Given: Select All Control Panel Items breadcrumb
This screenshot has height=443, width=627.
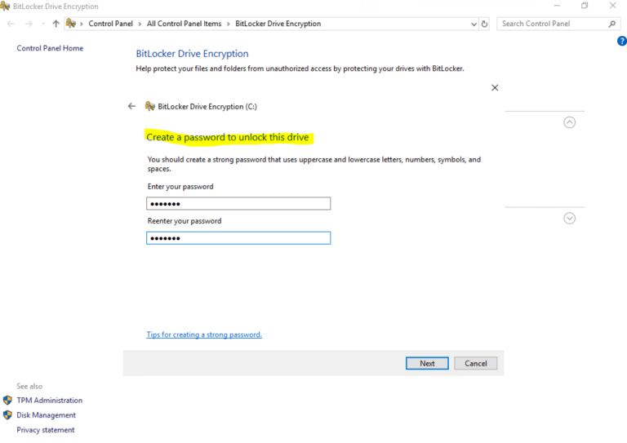Looking at the screenshot, I should click(184, 24).
